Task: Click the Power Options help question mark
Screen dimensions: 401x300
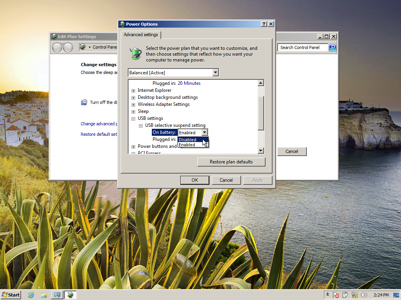Action: (x=264, y=24)
